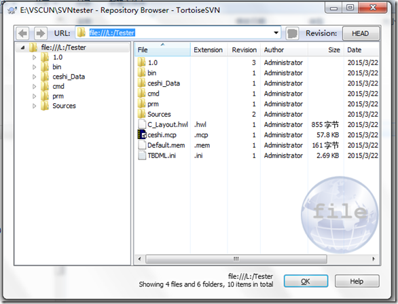
Task: Click the Default.mem file icon
Action: [142, 145]
